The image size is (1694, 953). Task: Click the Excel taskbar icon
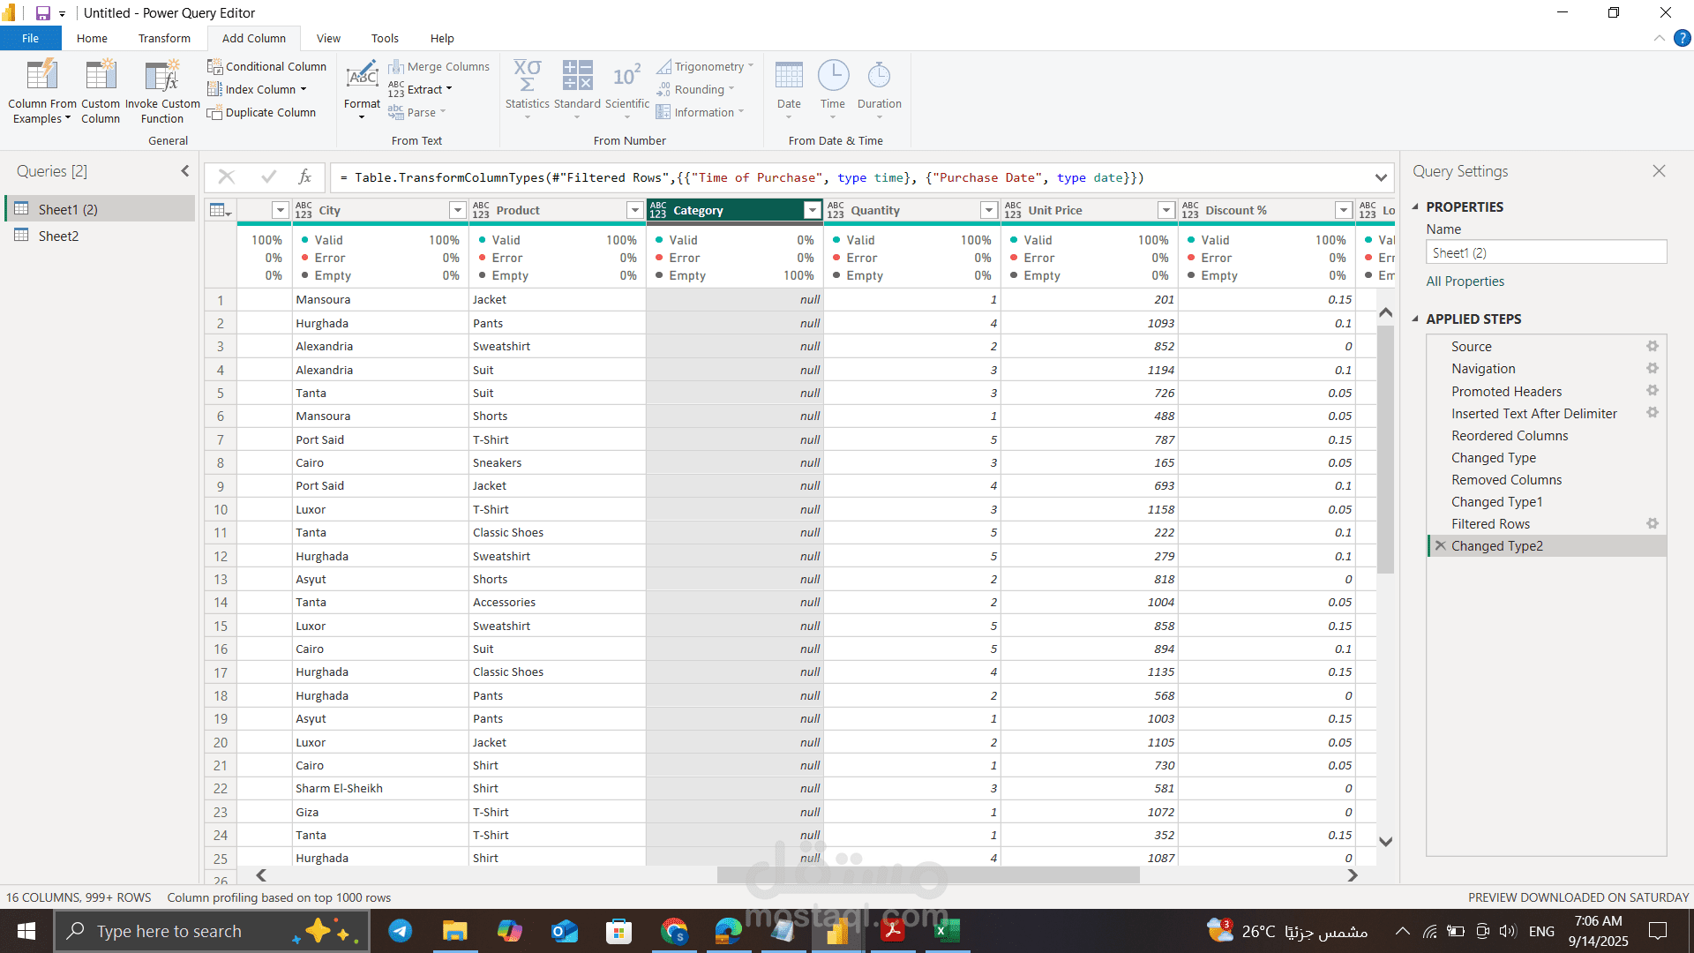[947, 931]
